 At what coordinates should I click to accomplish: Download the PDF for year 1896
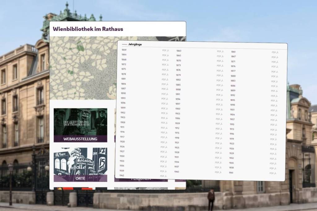point(165,103)
